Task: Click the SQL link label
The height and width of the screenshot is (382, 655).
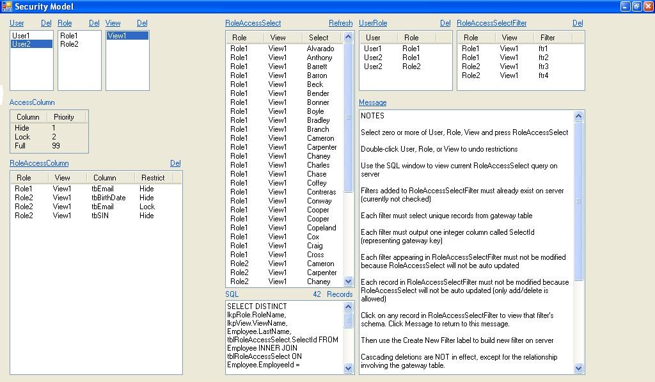Action: [232, 294]
